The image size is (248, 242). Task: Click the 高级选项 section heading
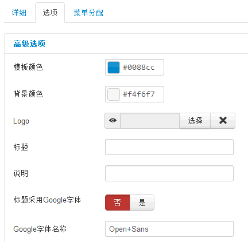coord(29,43)
